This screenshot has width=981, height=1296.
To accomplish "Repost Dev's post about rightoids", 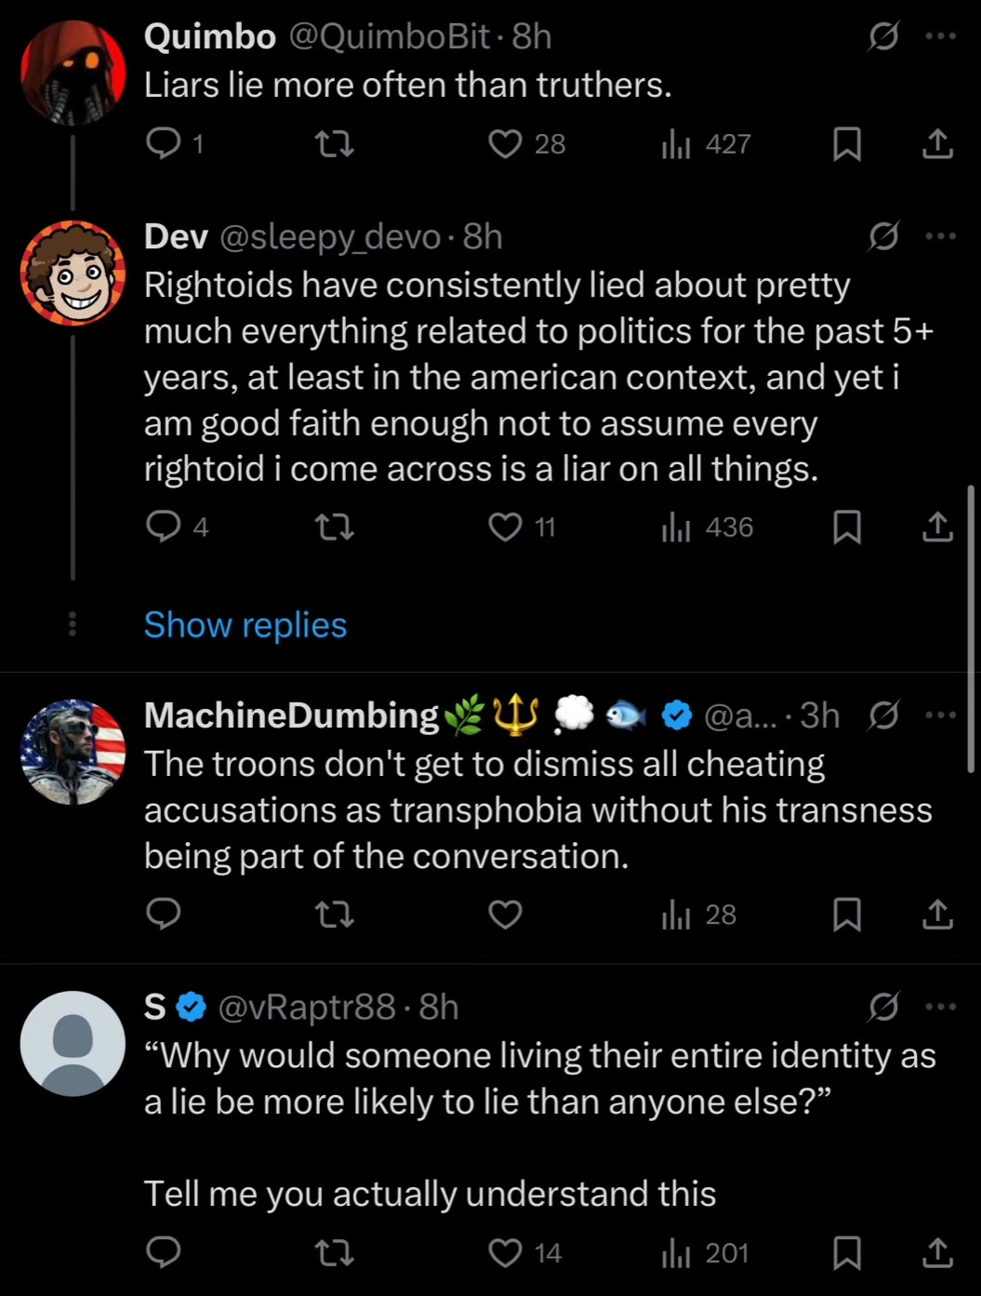I will [x=335, y=528].
